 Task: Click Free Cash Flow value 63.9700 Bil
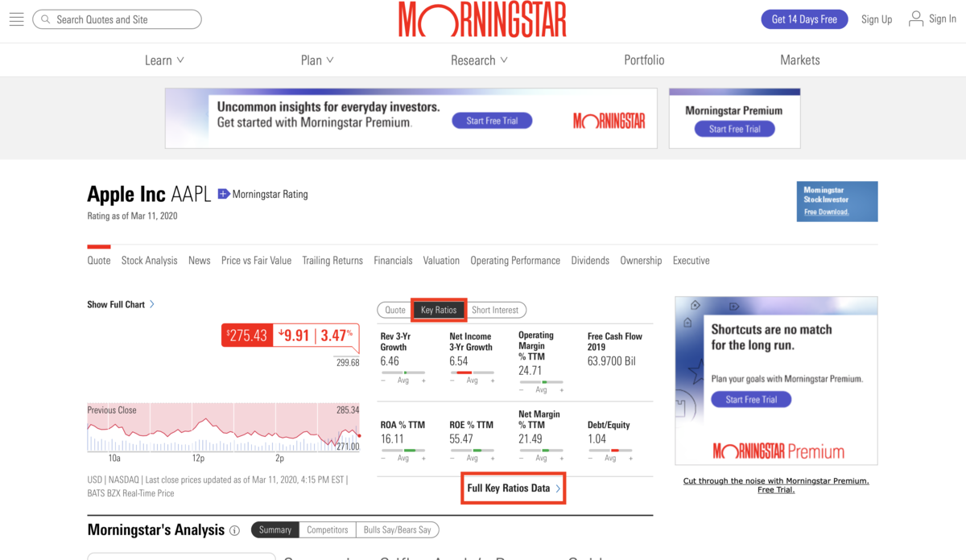click(611, 361)
